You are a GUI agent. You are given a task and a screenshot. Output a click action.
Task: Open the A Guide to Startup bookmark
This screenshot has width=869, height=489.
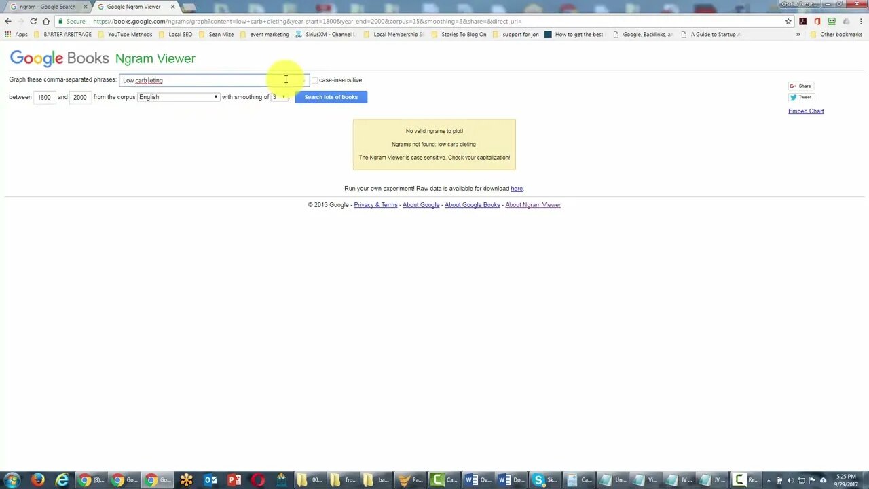pyautogui.click(x=711, y=34)
